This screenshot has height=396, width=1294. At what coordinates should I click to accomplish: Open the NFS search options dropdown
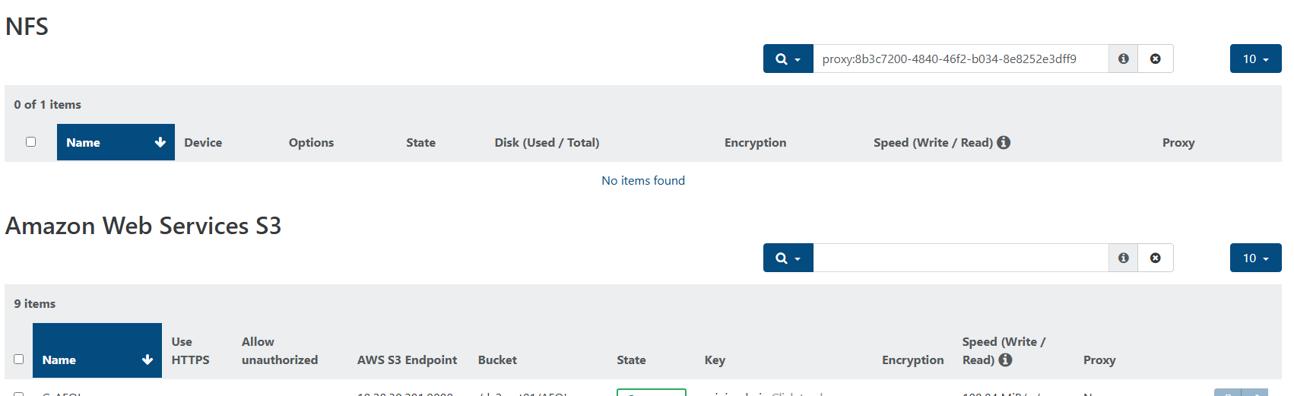click(x=788, y=59)
